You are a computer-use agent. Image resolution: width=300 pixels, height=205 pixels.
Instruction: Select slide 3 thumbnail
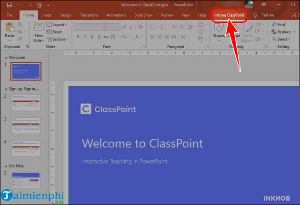(x=26, y=125)
